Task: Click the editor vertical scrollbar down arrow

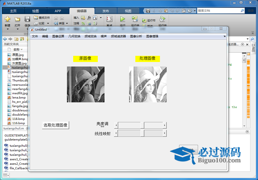Action: (244, 126)
